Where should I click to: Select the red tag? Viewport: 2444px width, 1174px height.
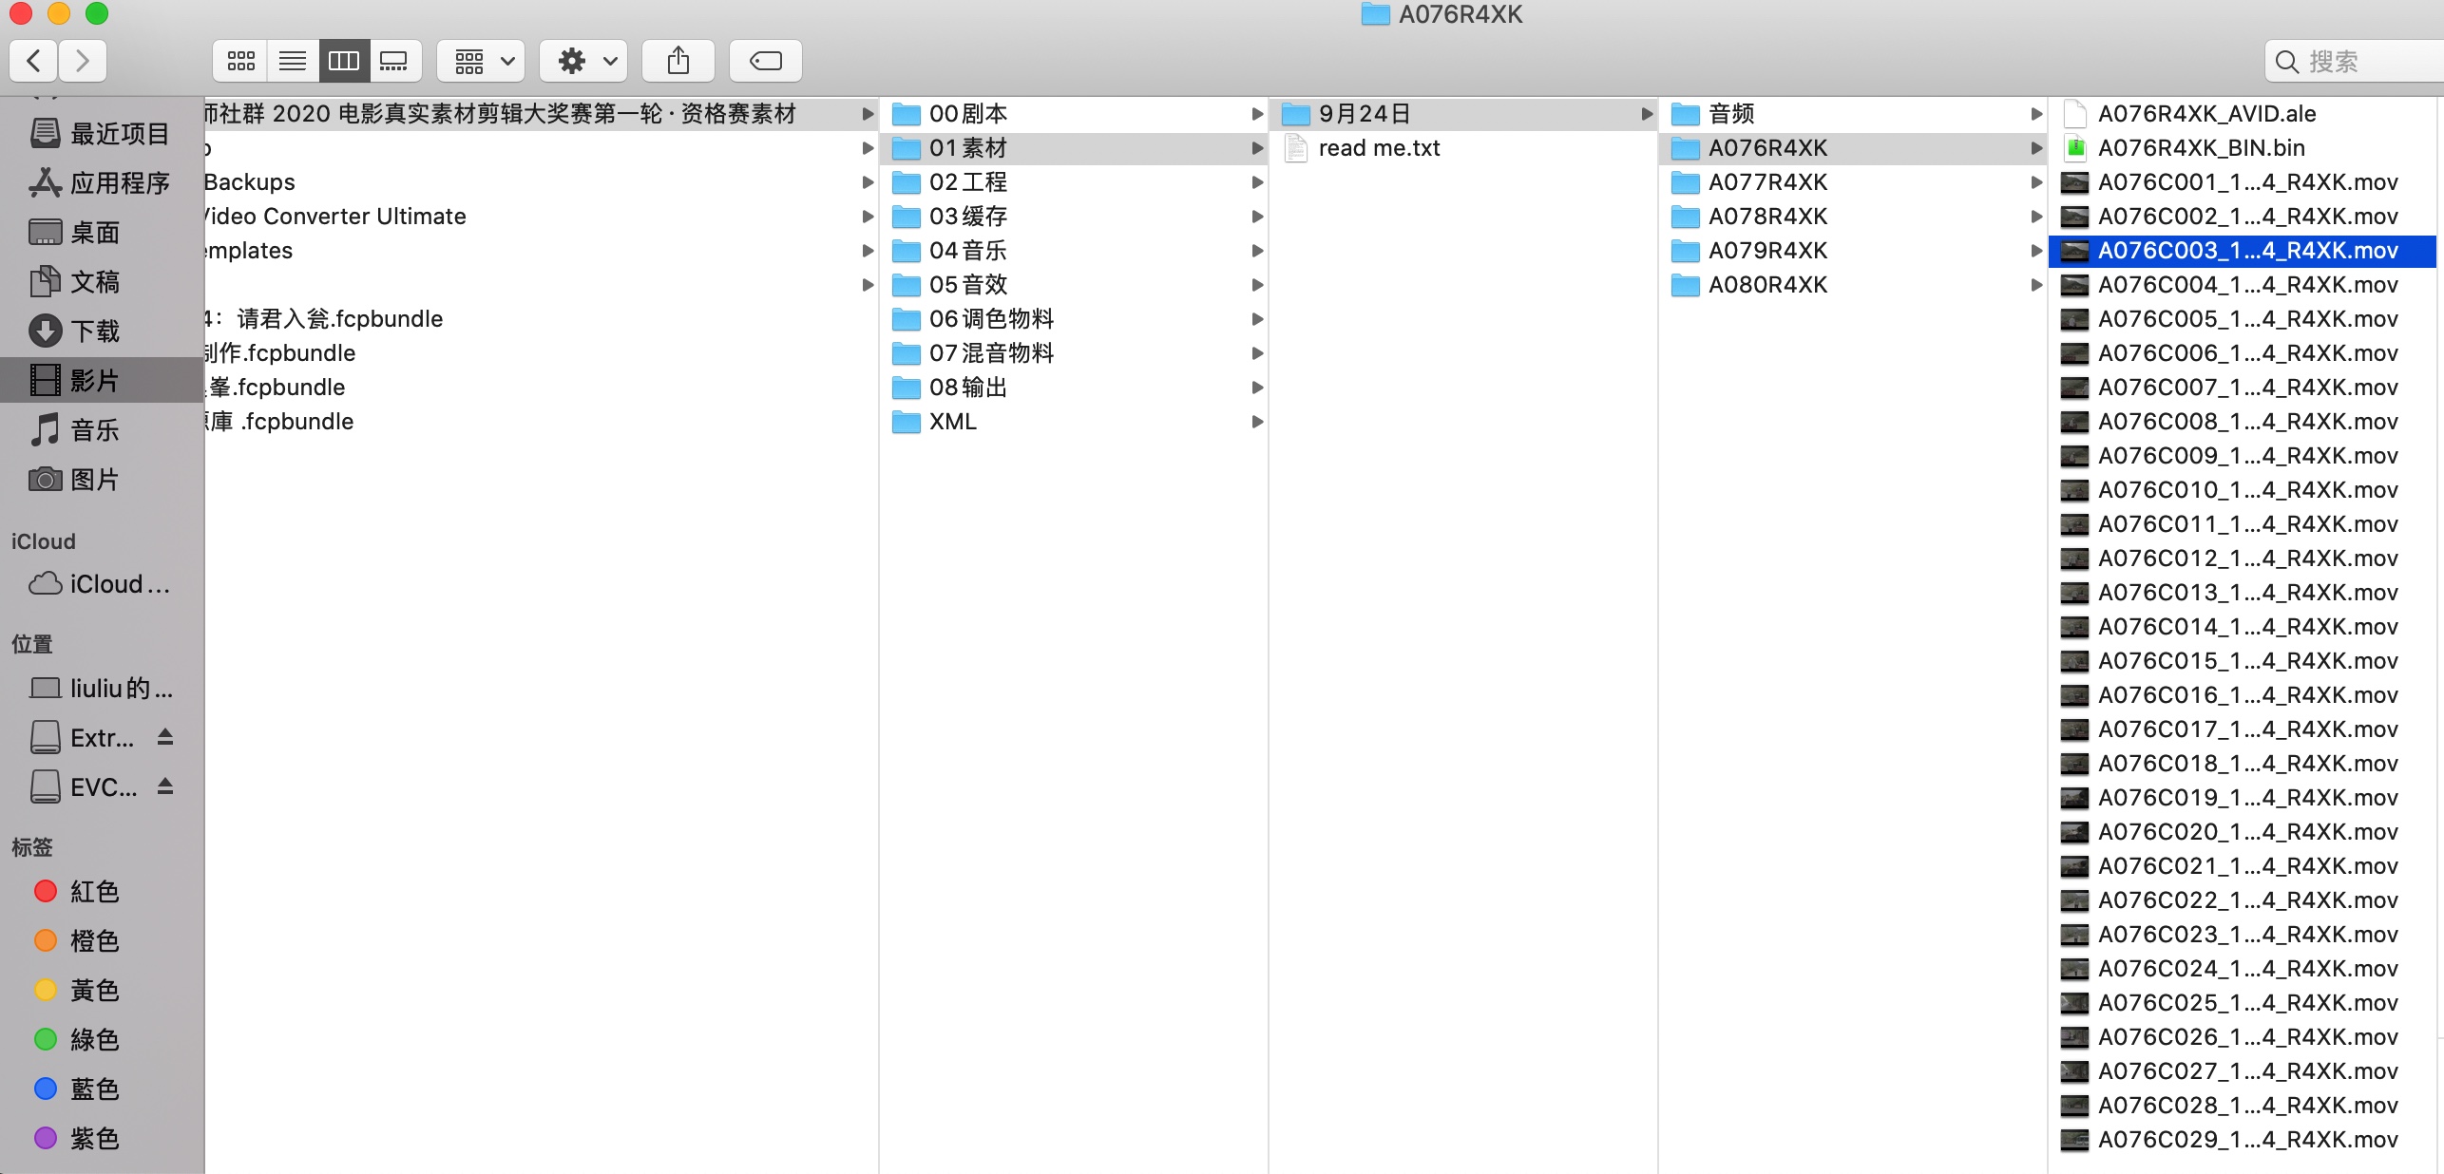click(x=93, y=891)
